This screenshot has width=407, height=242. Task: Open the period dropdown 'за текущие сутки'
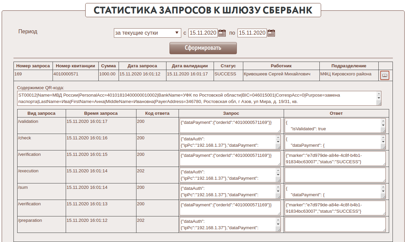(x=148, y=33)
